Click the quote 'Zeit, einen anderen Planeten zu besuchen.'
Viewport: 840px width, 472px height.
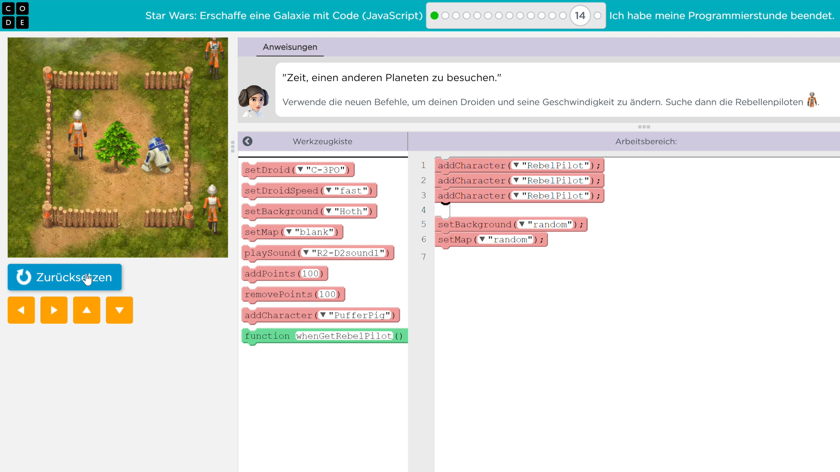click(x=392, y=78)
